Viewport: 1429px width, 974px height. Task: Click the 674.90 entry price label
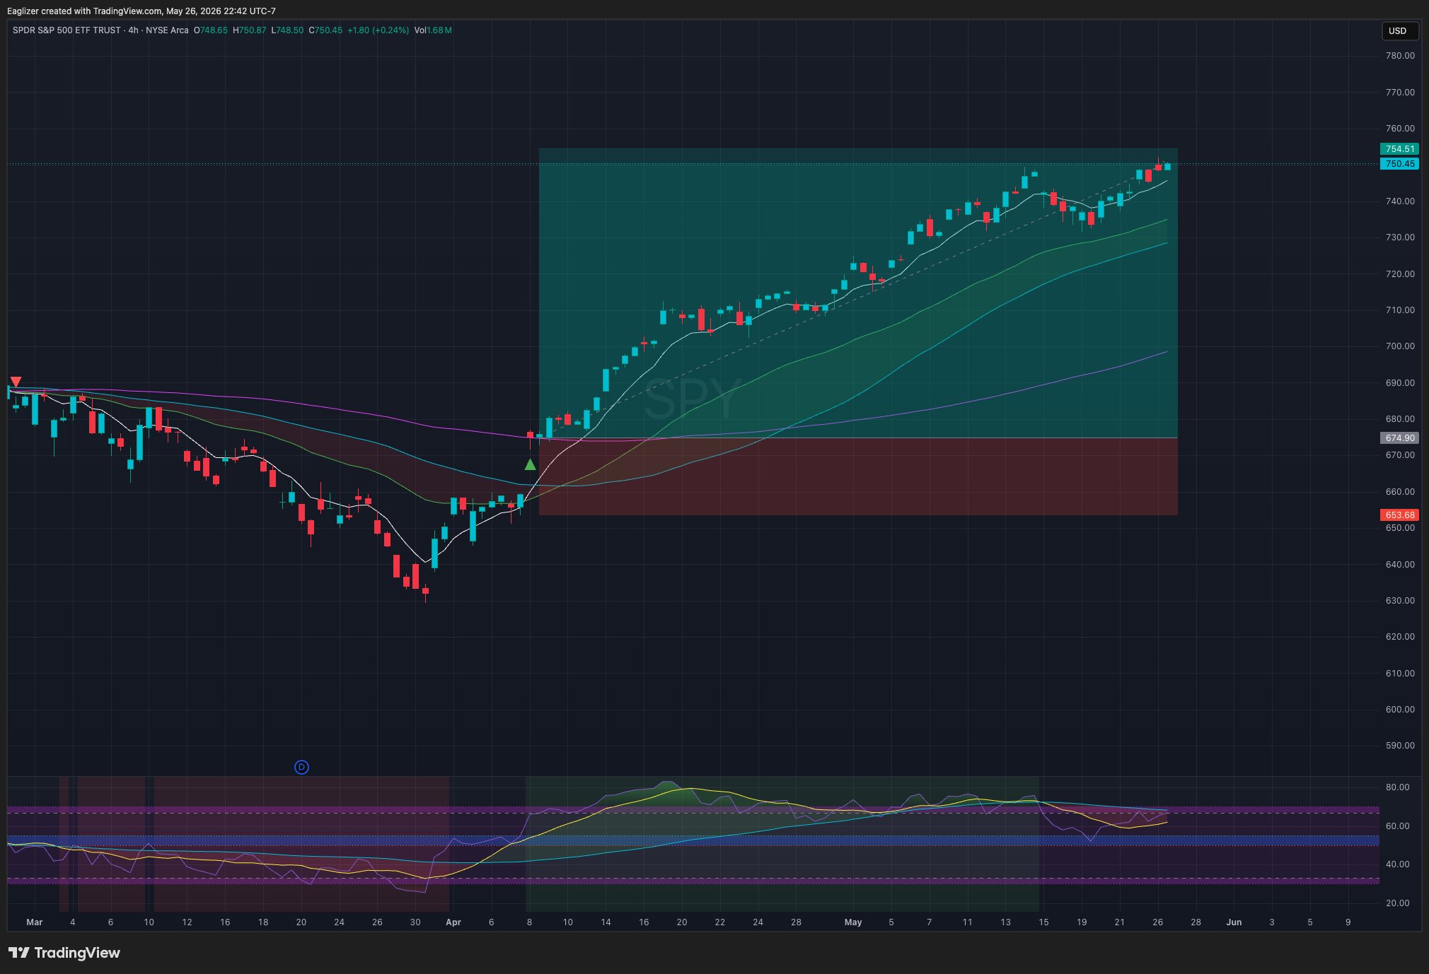click(1399, 438)
